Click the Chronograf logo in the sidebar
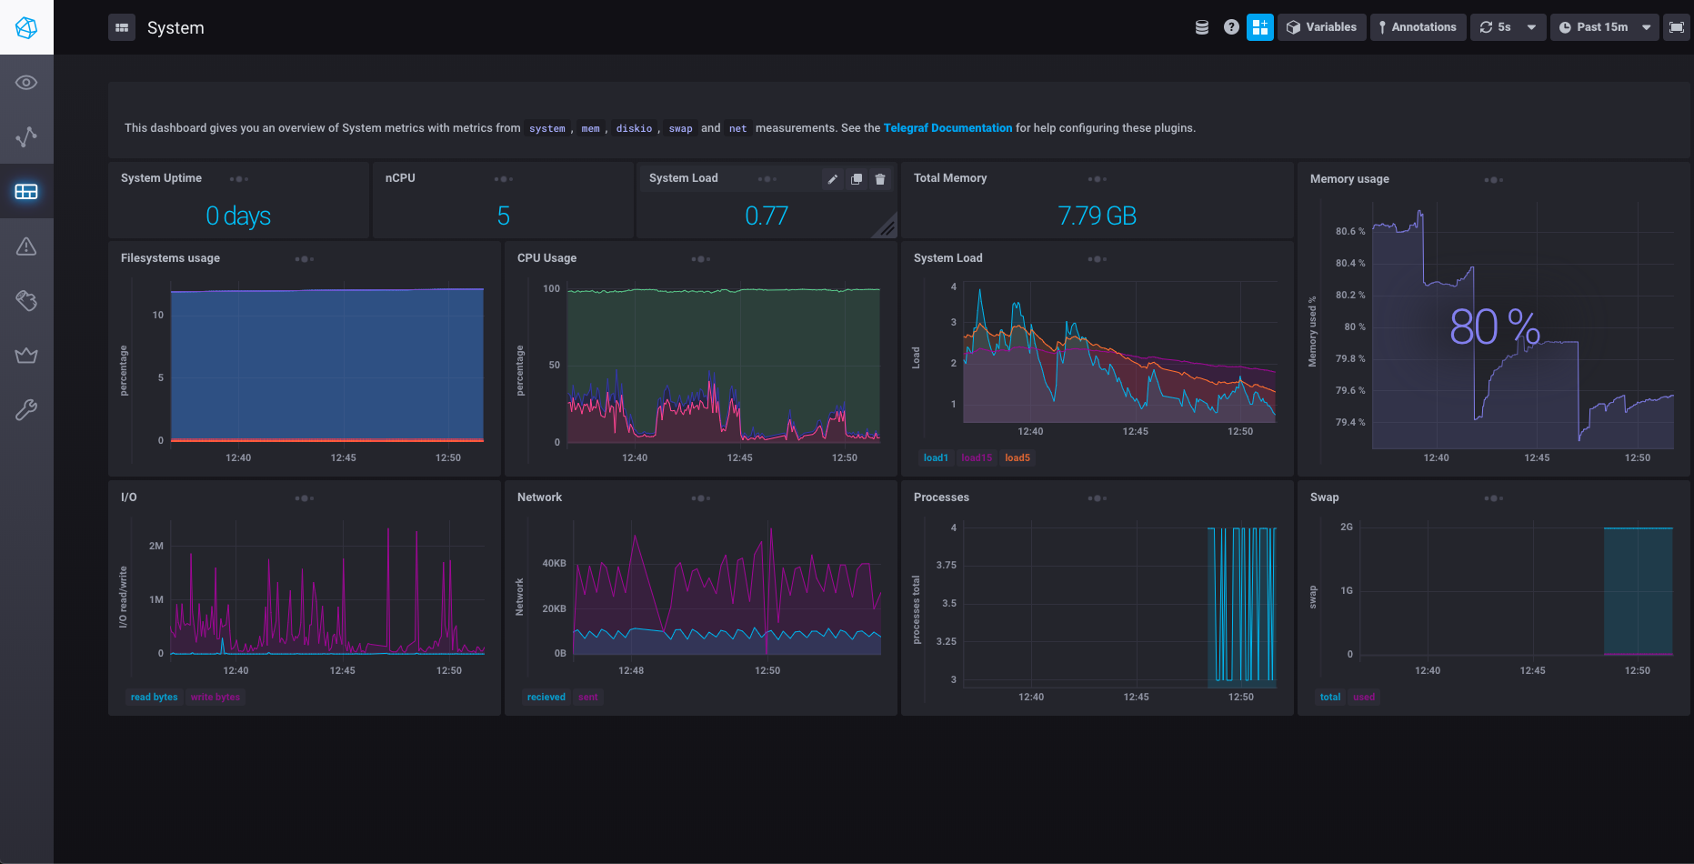Image resolution: width=1694 pixels, height=864 pixels. 26,27
